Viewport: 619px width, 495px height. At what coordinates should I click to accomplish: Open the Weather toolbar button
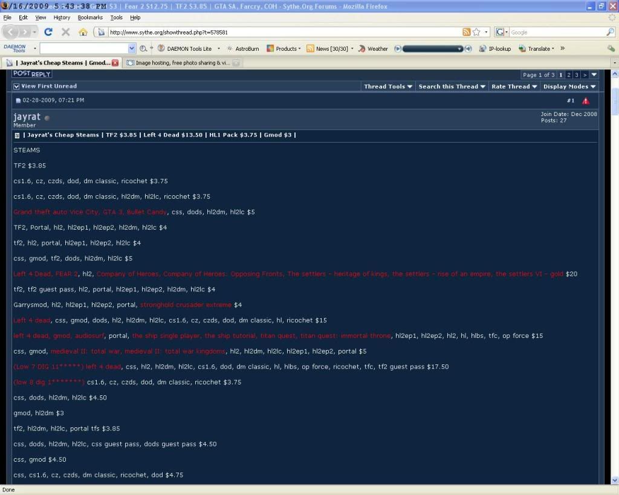tap(373, 48)
